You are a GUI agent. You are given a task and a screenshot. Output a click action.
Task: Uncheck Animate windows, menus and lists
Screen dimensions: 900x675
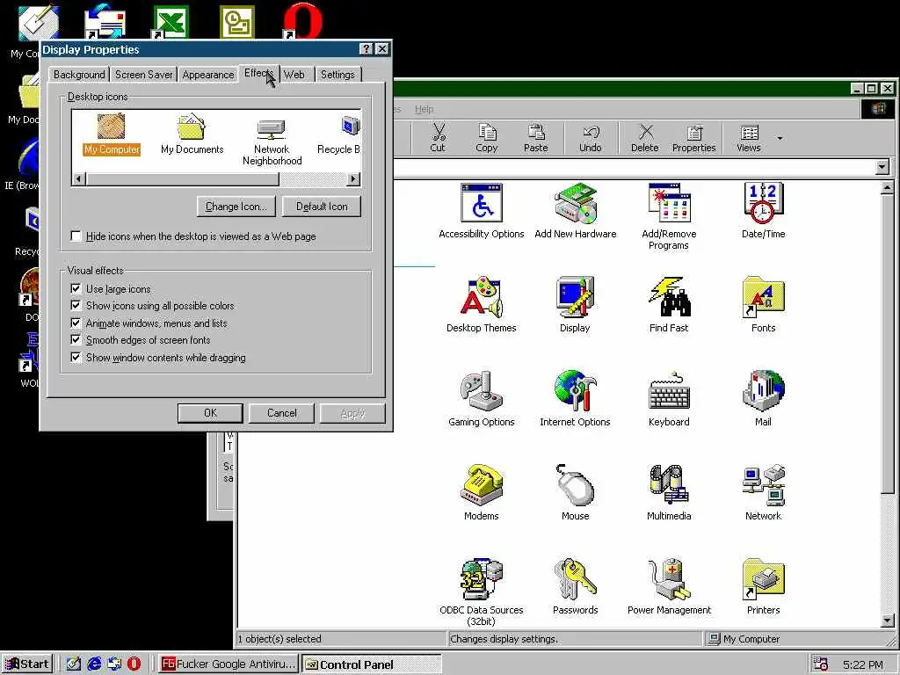pyautogui.click(x=76, y=323)
